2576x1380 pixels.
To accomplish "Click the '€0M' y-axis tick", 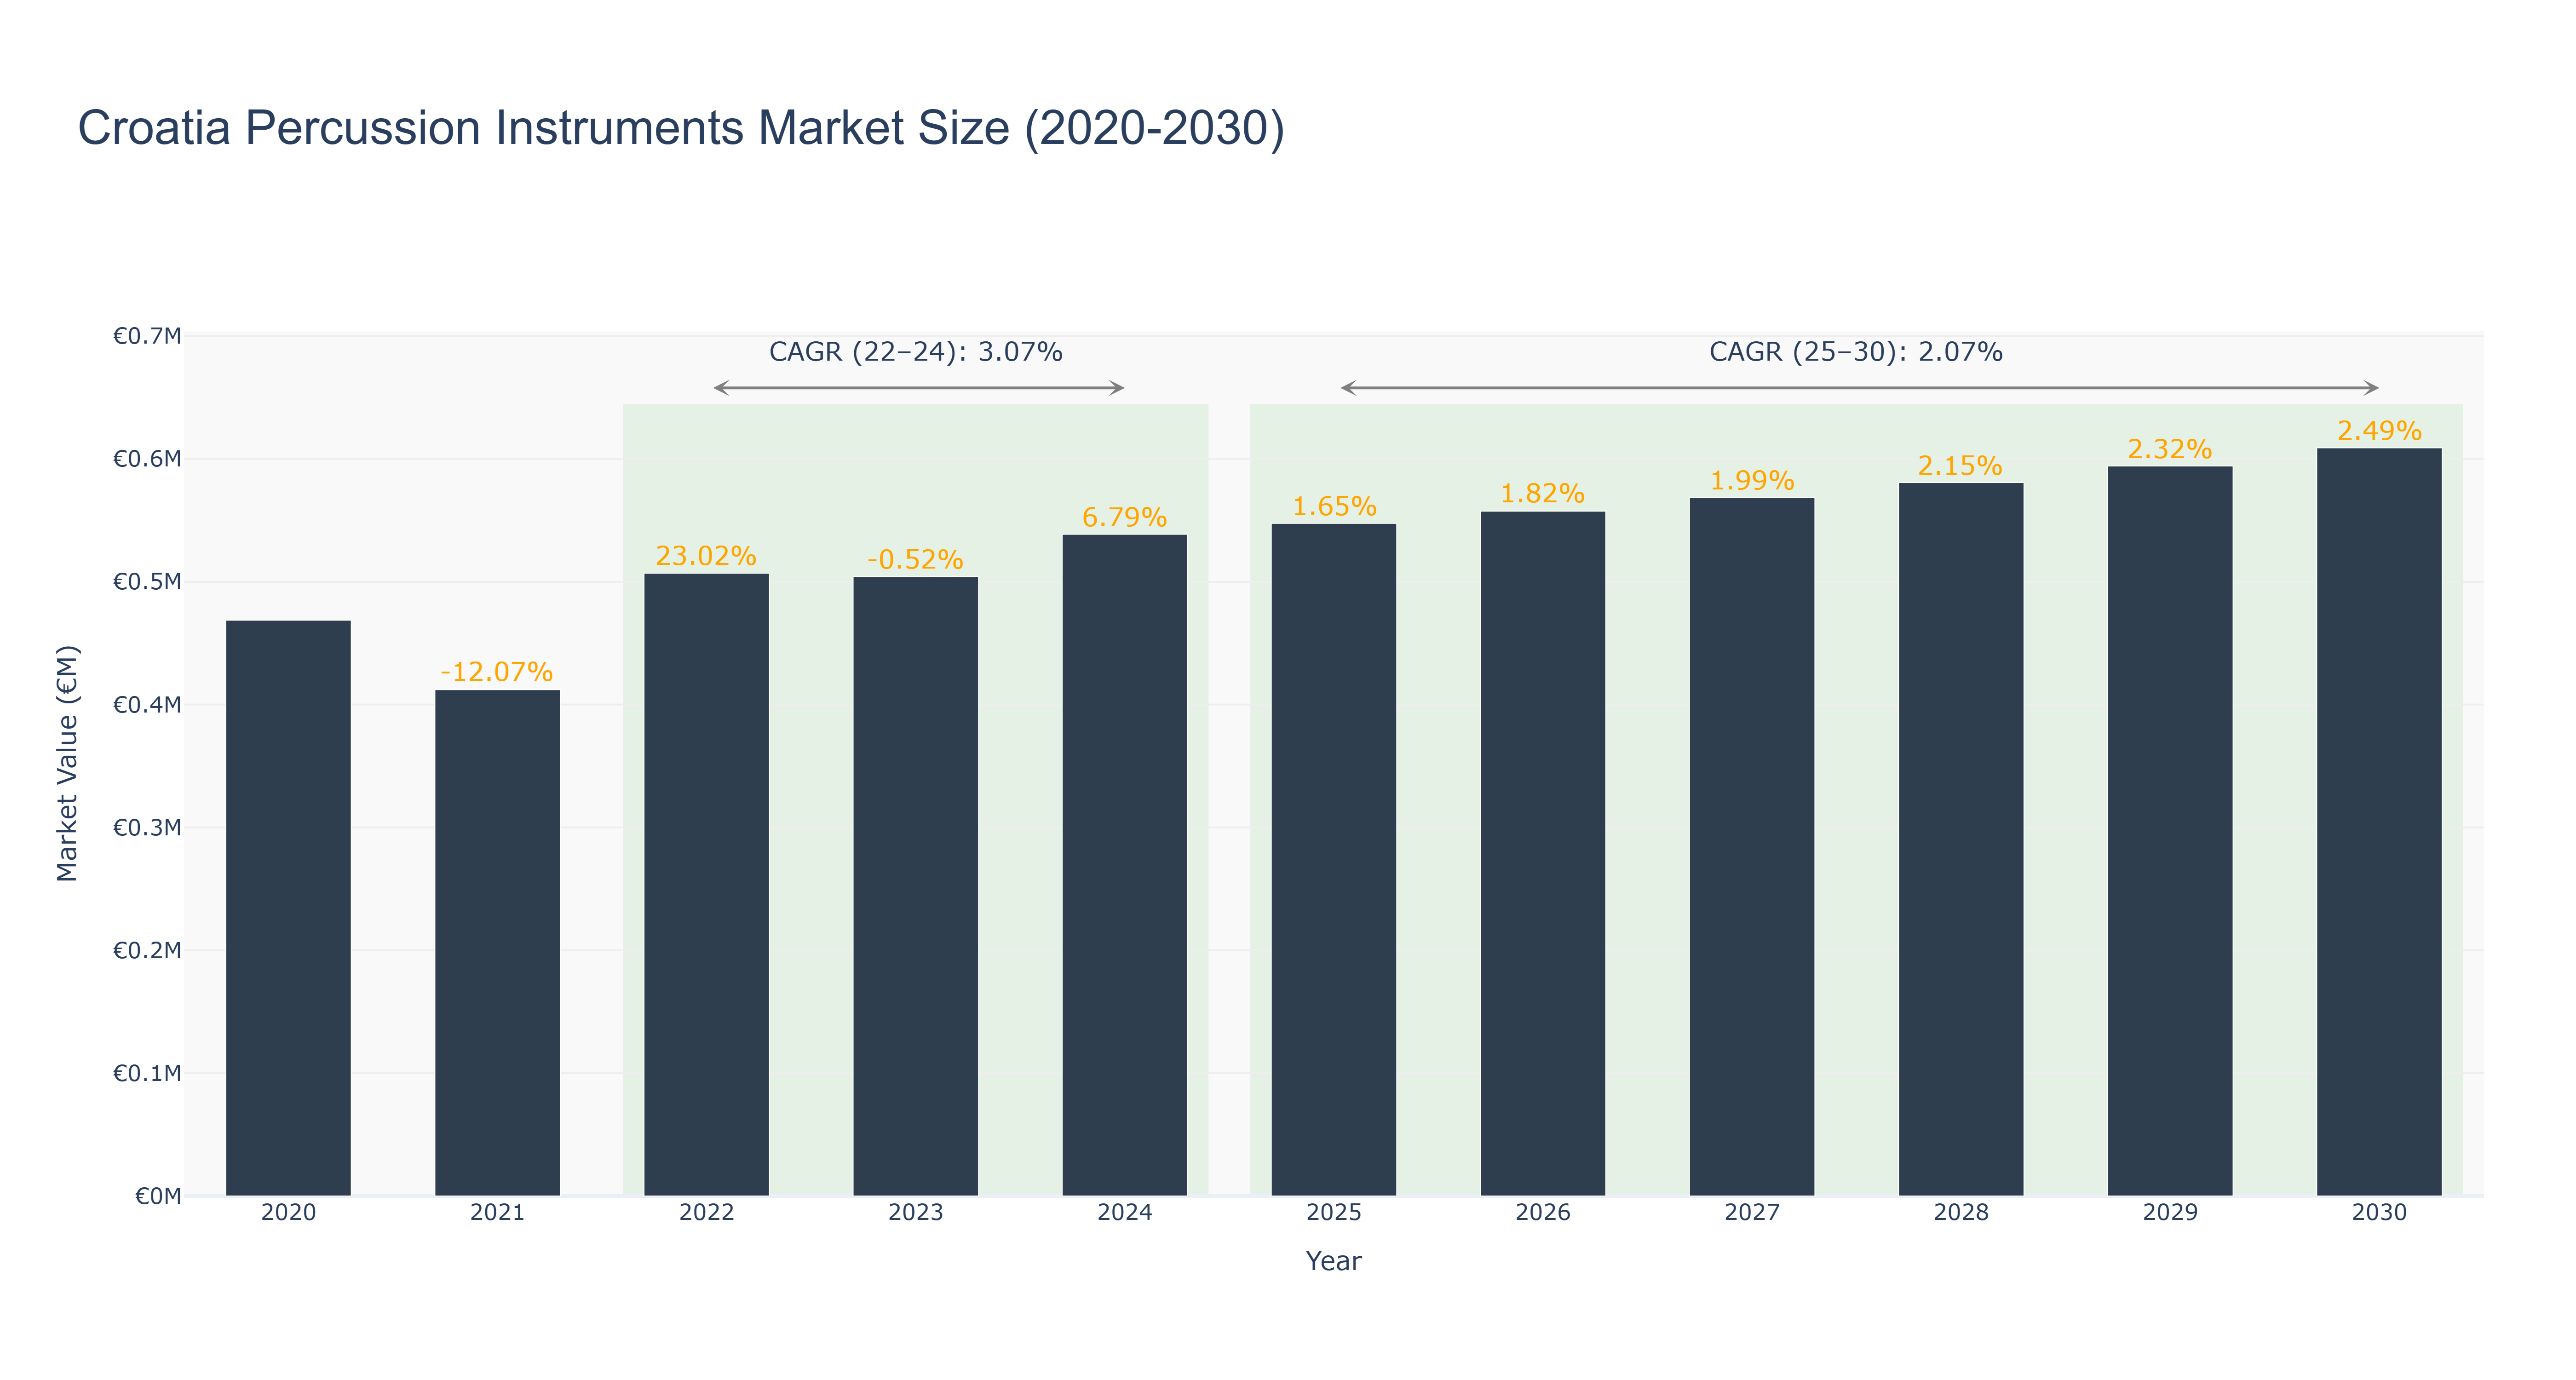I will (x=158, y=1196).
